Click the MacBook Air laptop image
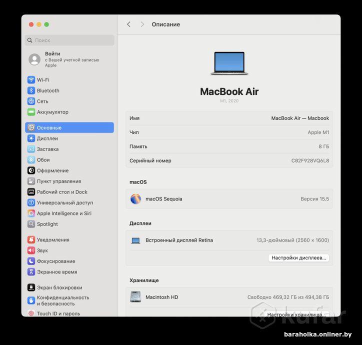 pos(229,63)
